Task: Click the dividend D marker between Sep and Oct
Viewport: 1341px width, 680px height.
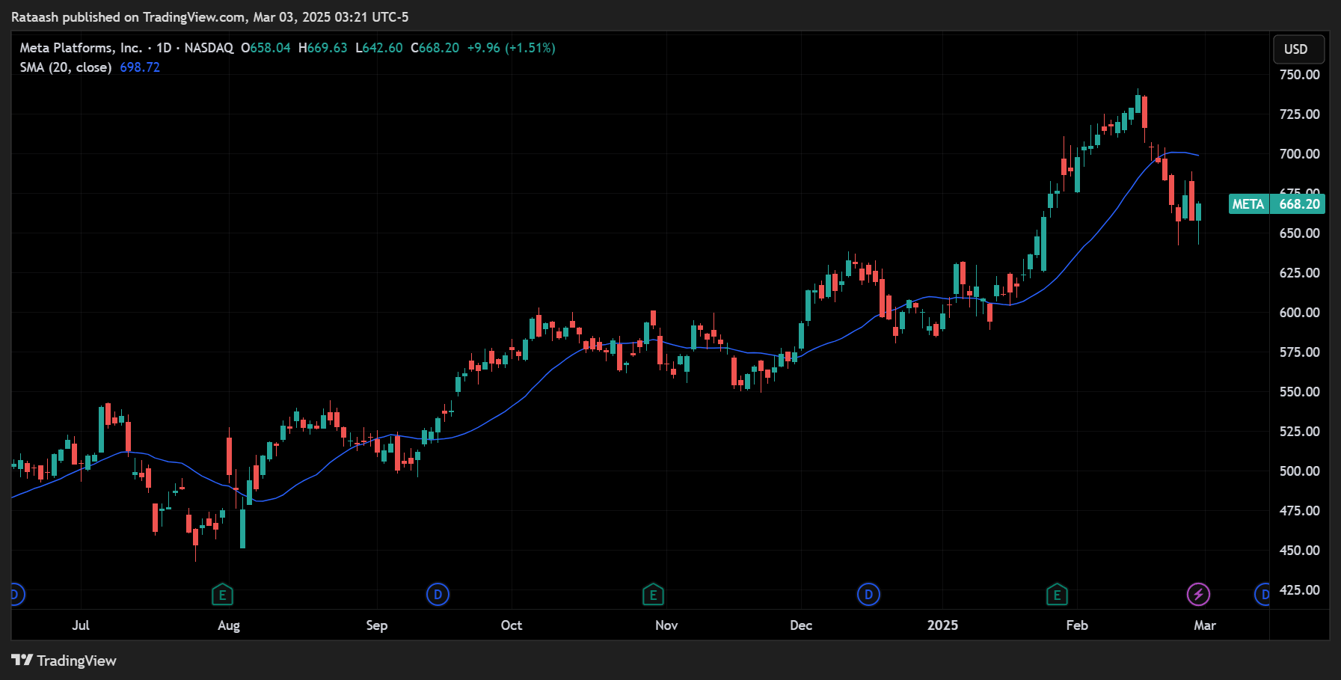Action: 438,595
